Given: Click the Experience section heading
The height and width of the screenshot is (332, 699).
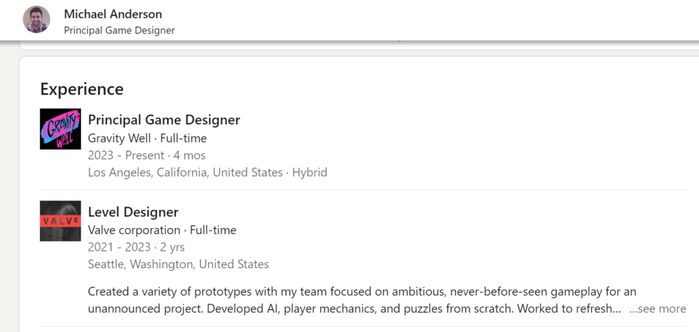Looking at the screenshot, I should (x=82, y=89).
